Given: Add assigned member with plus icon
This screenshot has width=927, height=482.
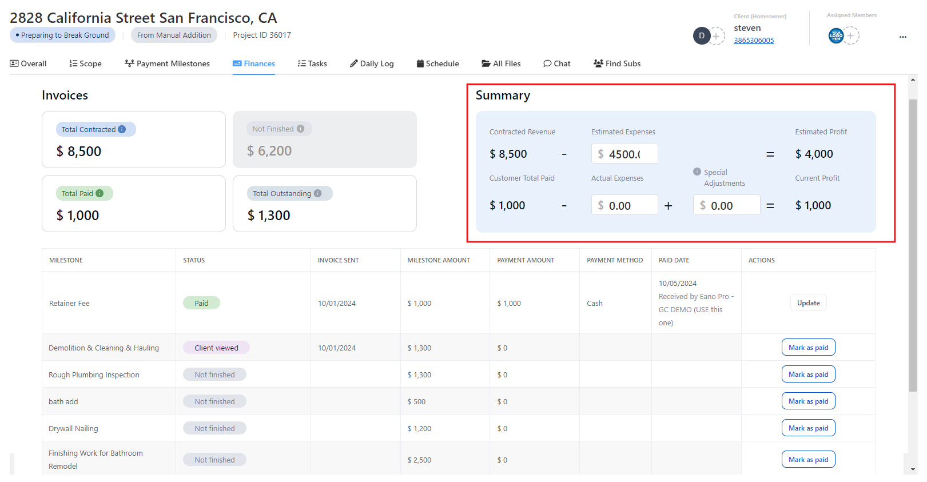Looking at the screenshot, I should tap(851, 36).
